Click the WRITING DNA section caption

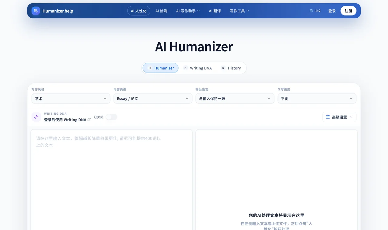click(x=55, y=114)
